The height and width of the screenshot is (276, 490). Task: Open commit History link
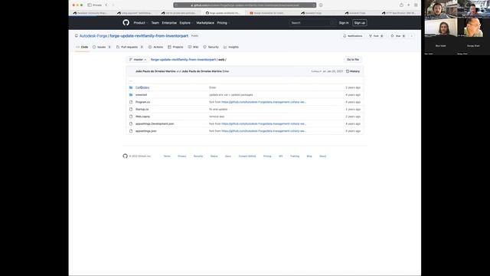353,71
